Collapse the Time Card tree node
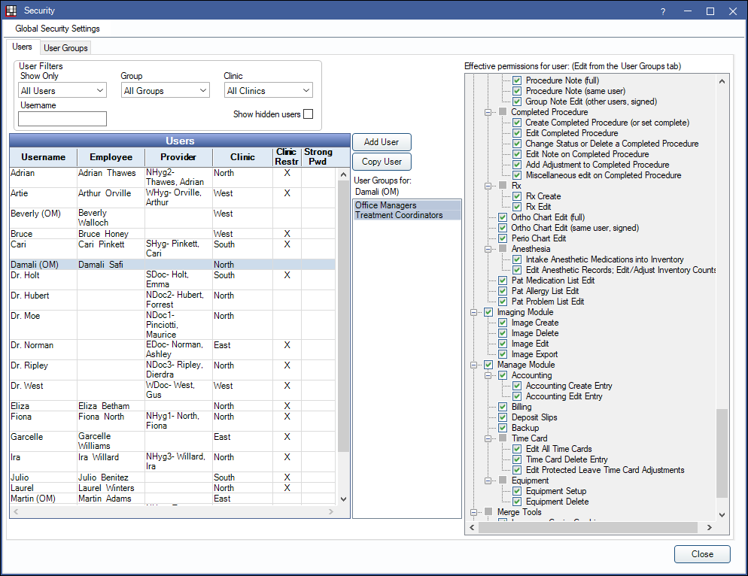 click(488, 438)
